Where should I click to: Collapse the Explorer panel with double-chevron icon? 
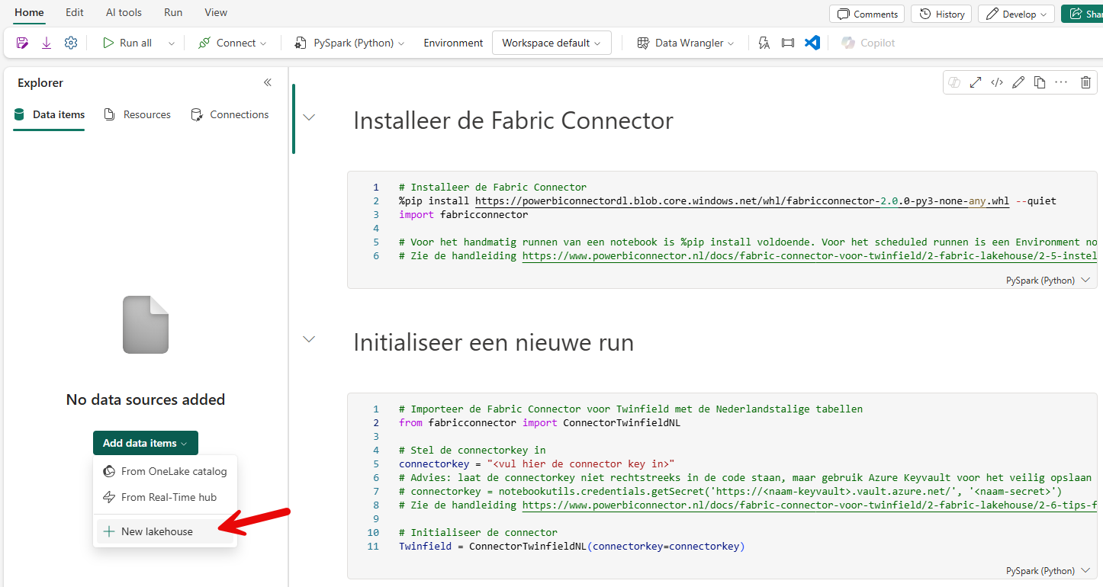tap(268, 82)
